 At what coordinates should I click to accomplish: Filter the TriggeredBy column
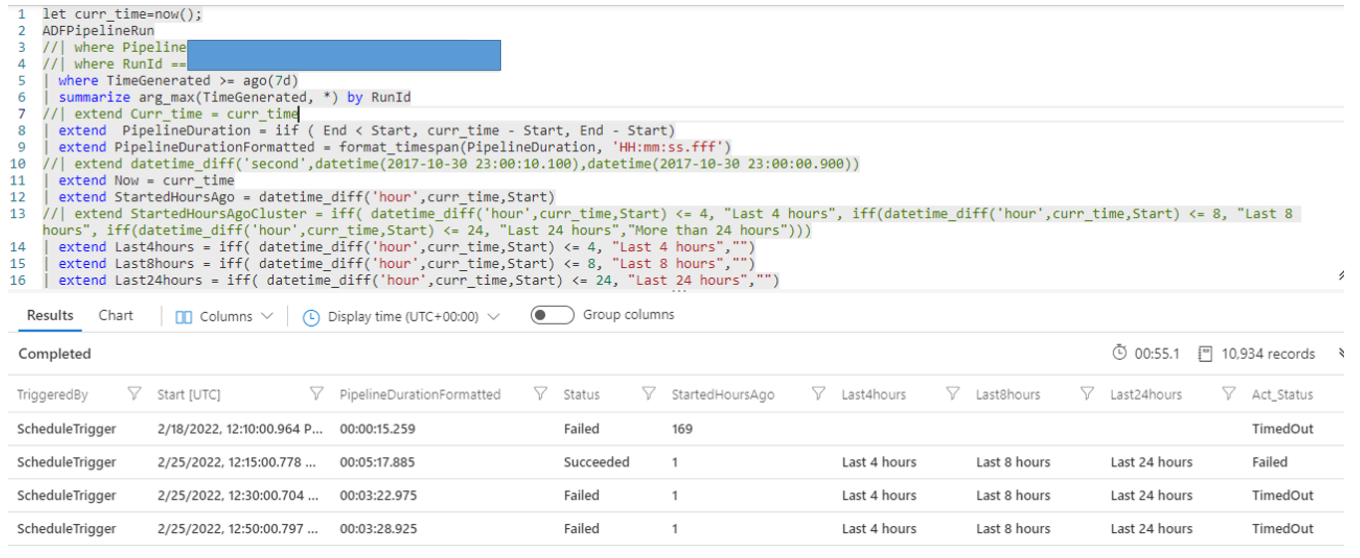[x=135, y=394]
